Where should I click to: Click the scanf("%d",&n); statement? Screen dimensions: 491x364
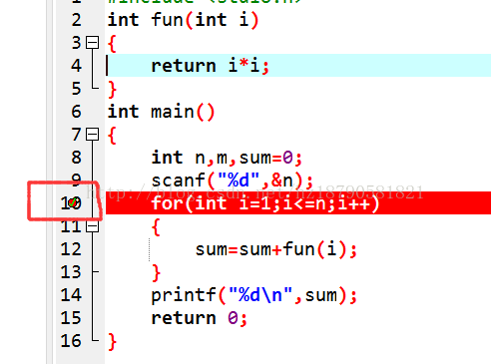click(x=233, y=181)
